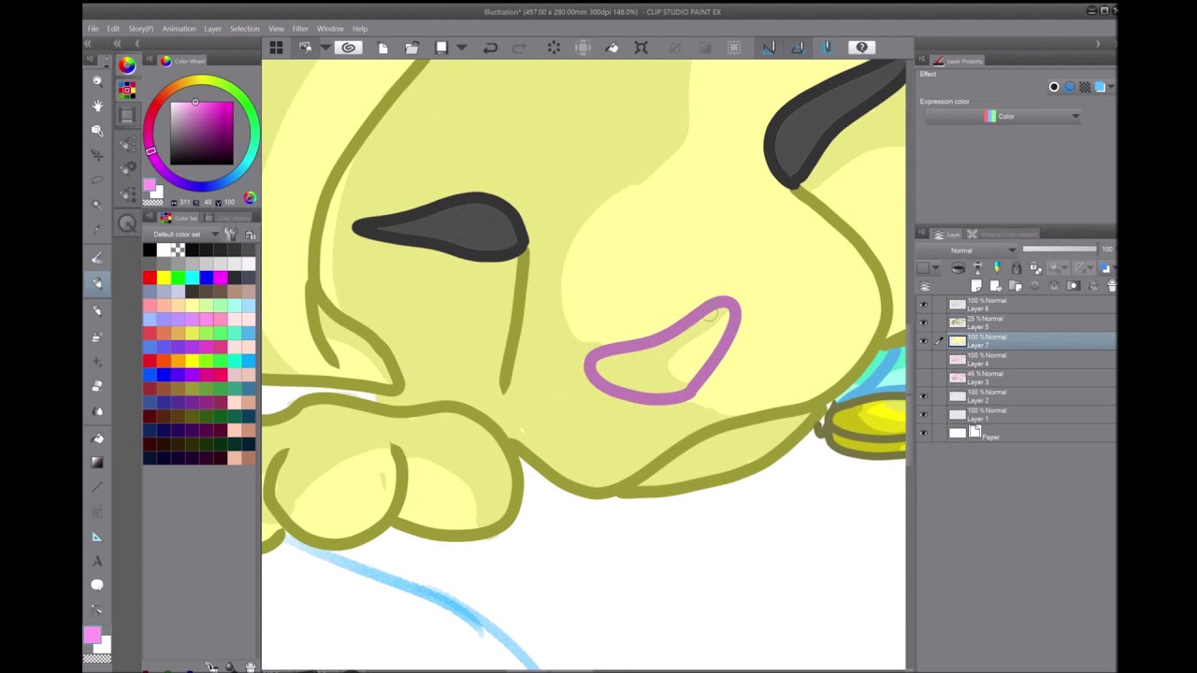Select the Hand move tool
Viewport: 1197px width, 673px height.
pos(97,106)
